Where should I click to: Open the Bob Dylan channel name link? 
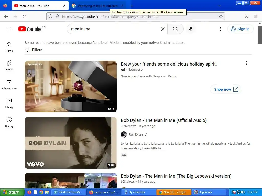[x=136, y=135]
